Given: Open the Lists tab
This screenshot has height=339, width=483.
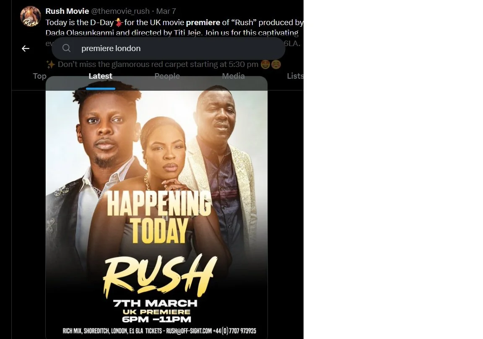Looking at the screenshot, I should (295, 76).
